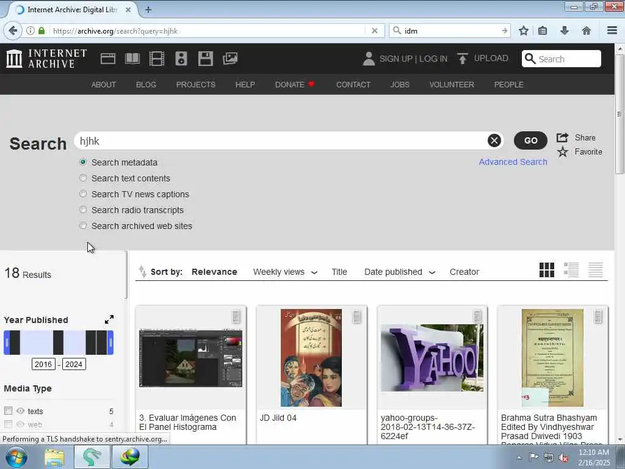
Task: Sort results by Creator
Action: (x=464, y=272)
